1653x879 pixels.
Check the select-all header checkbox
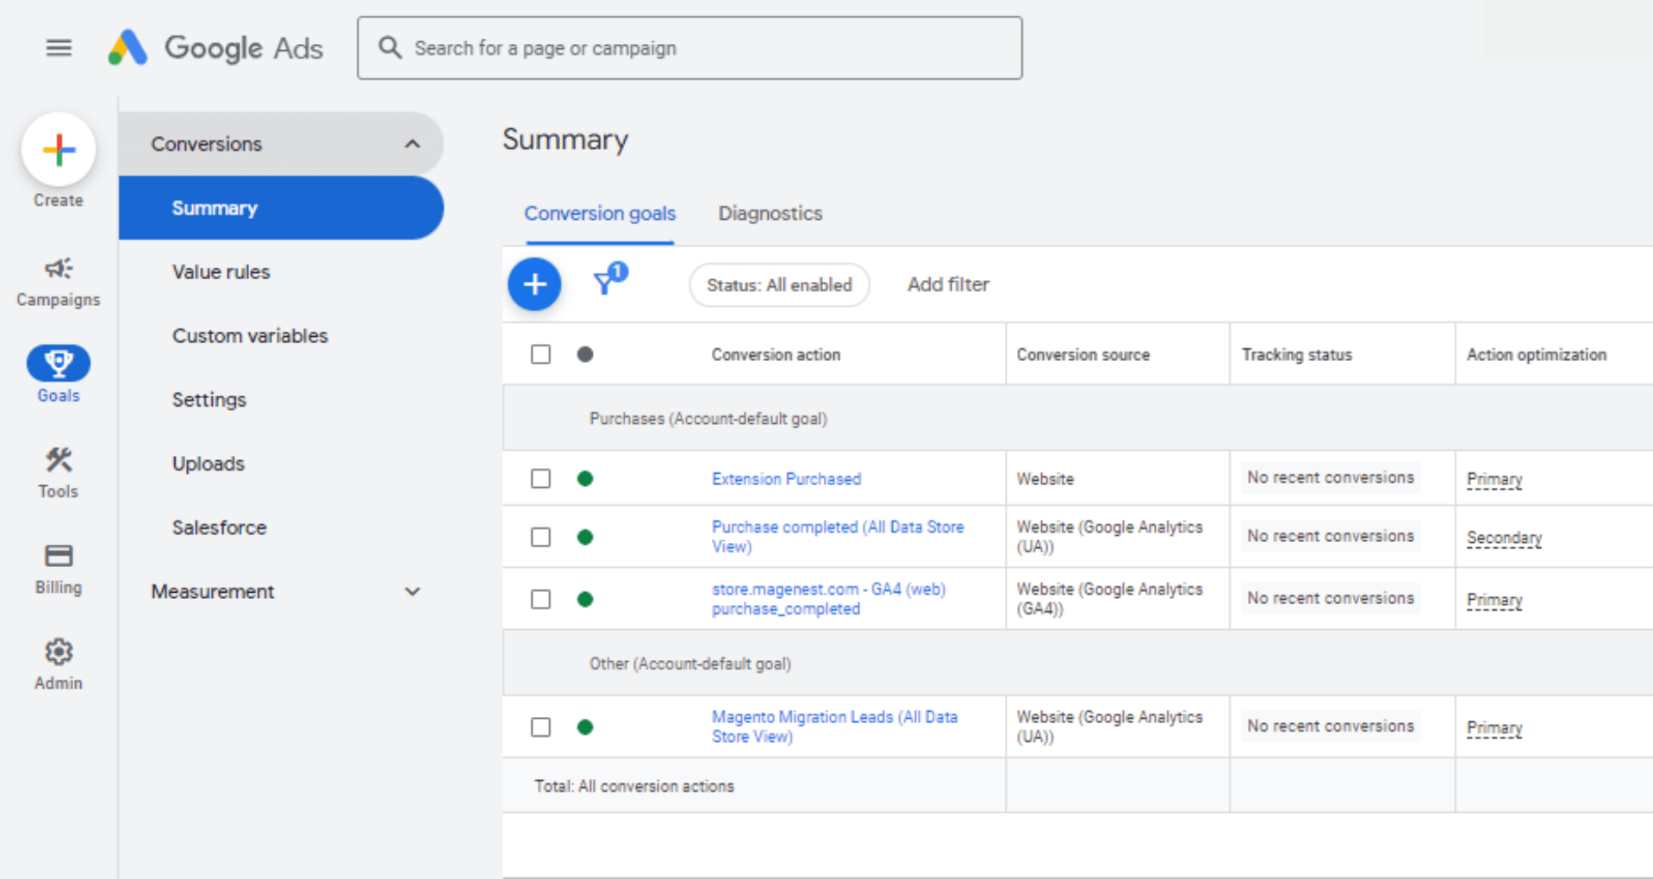click(x=540, y=354)
